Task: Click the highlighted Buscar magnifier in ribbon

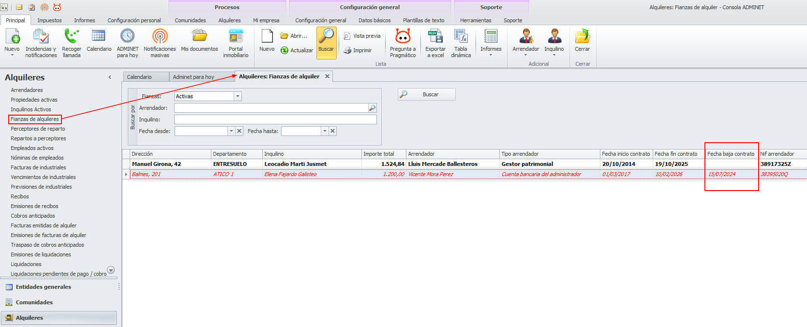Action: (327, 43)
